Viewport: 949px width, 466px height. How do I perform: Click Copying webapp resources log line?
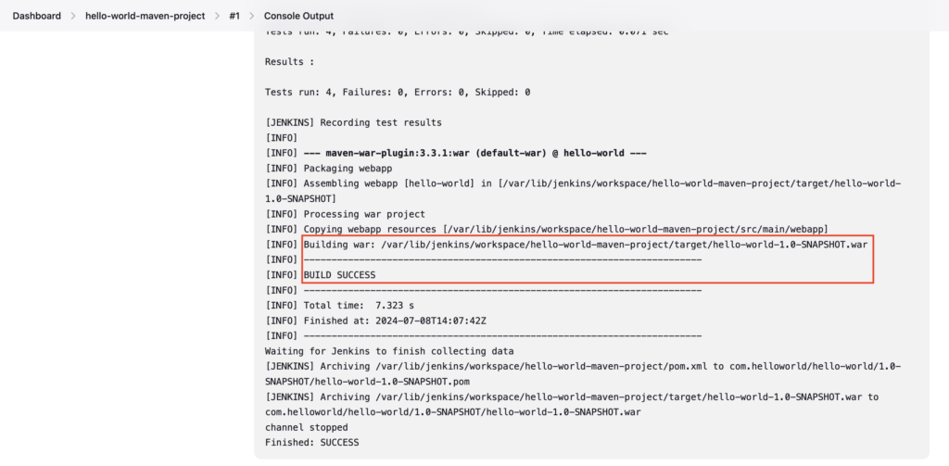point(547,230)
